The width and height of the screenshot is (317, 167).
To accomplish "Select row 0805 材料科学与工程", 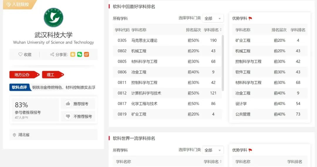I will (x=167, y=61).
